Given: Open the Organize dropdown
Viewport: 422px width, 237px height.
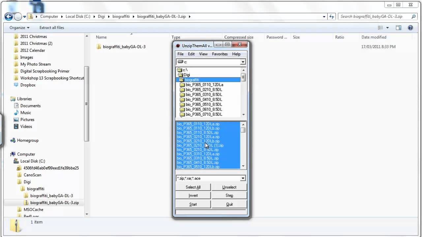Looking at the screenshot, I should tap(19, 28).
